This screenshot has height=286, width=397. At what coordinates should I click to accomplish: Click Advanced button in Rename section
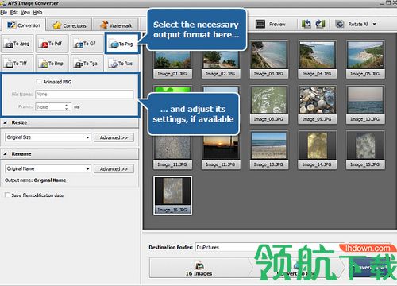click(x=114, y=169)
